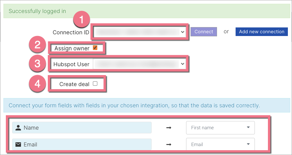Click the person icon beside Name

point(18,128)
